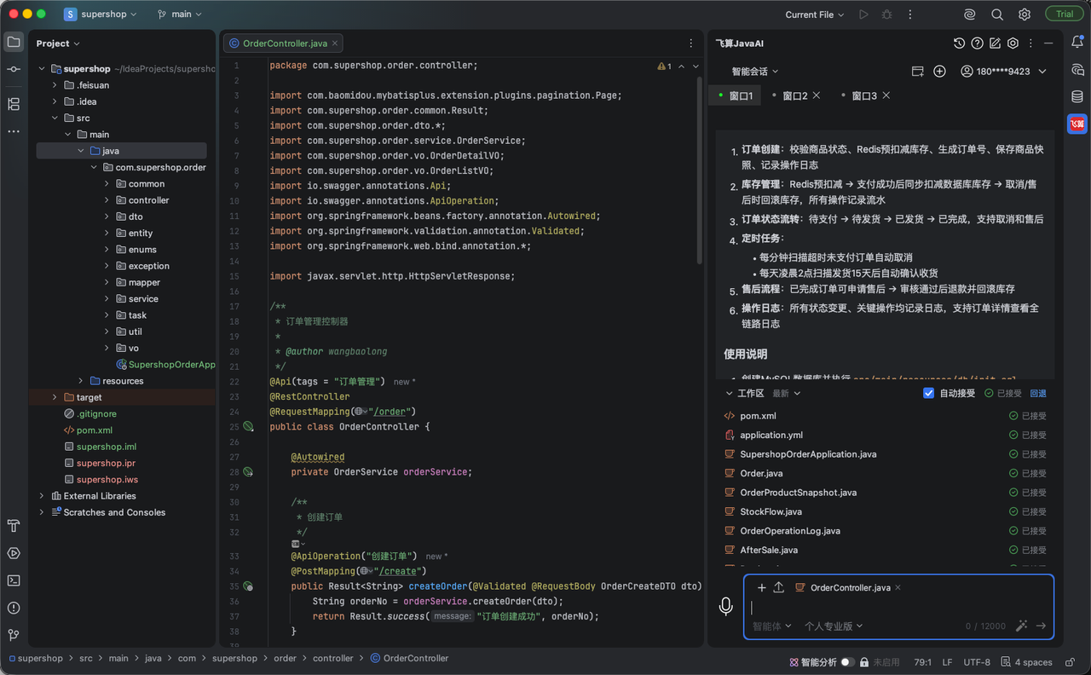Open Search Everywhere magnifier icon
The height and width of the screenshot is (675, 1091).
[997, 14]
